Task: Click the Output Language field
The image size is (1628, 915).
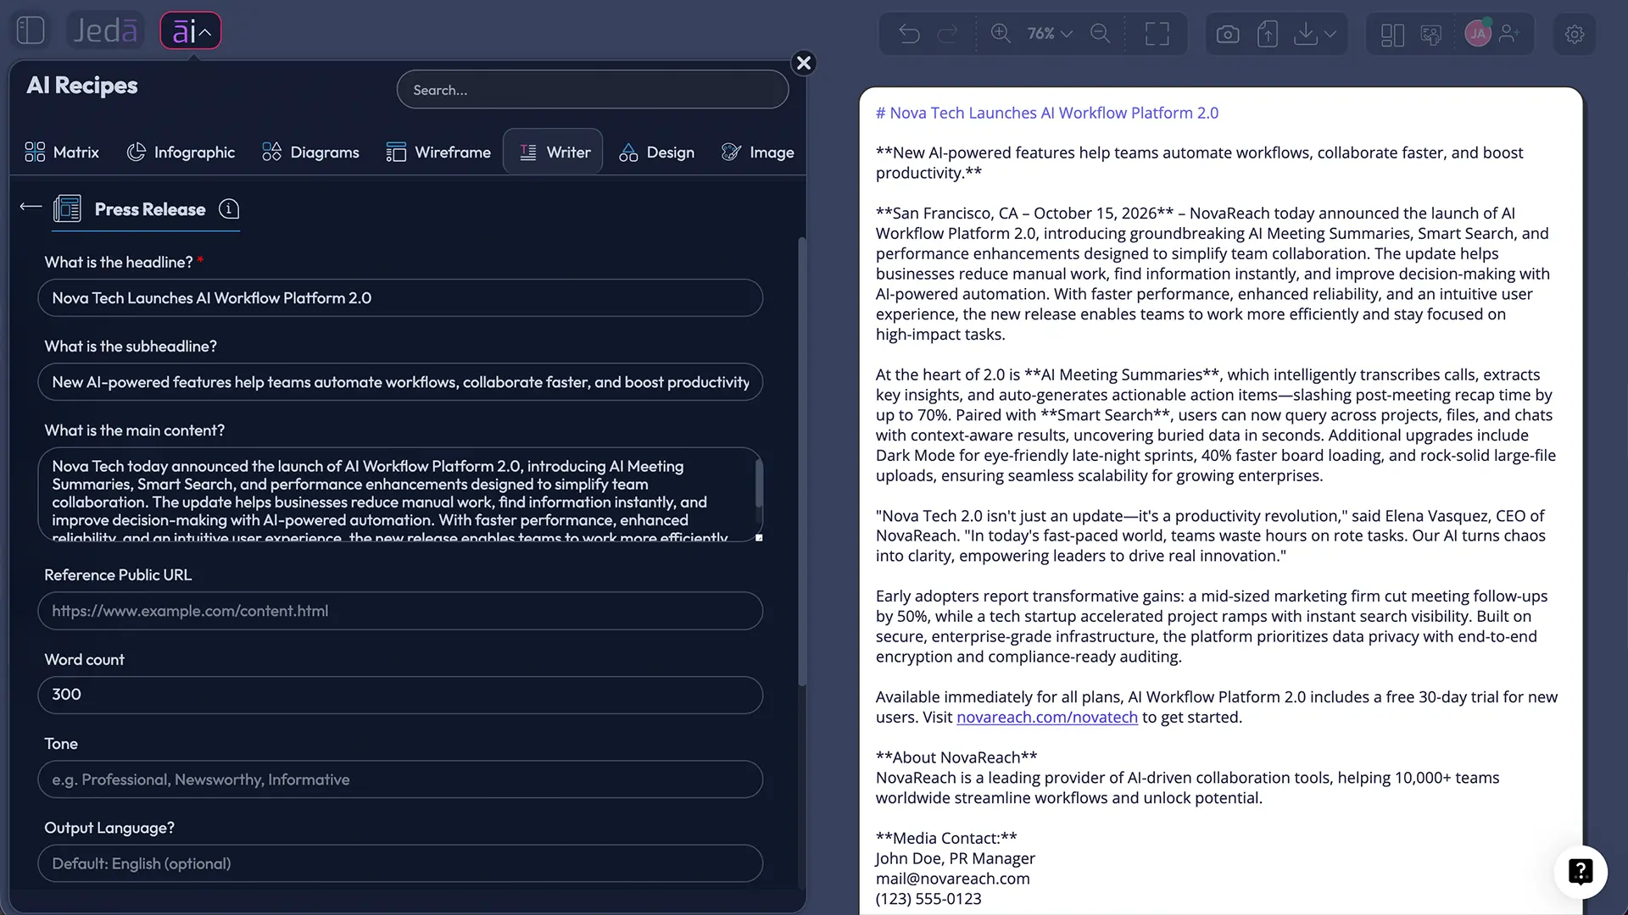Action: click(400, 863)
